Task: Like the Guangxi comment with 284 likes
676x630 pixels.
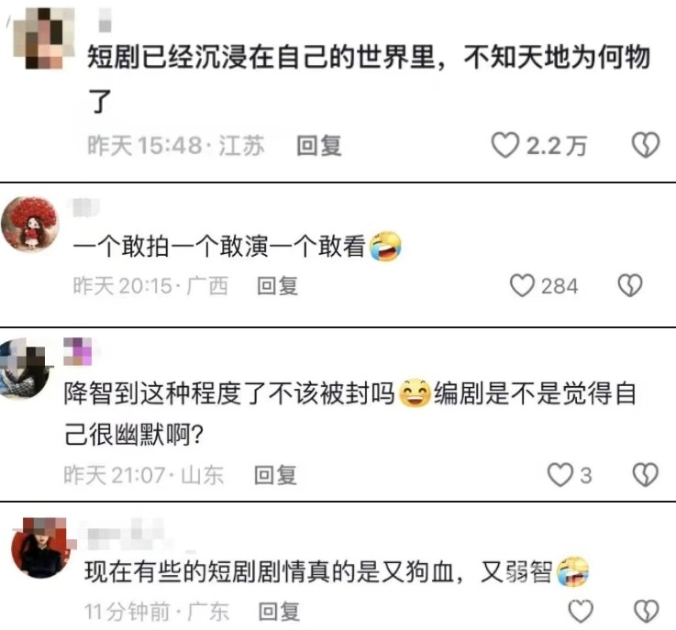Action: (x=522, y=286)
